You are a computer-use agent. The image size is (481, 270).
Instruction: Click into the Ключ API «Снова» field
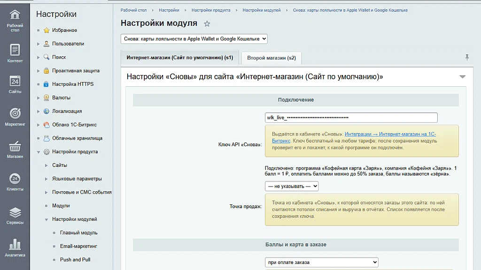[351, 118]
